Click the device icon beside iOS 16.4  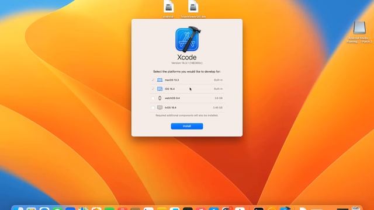tap(160, 89)
